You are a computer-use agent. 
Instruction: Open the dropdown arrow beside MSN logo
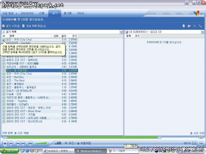coord(201,14)
